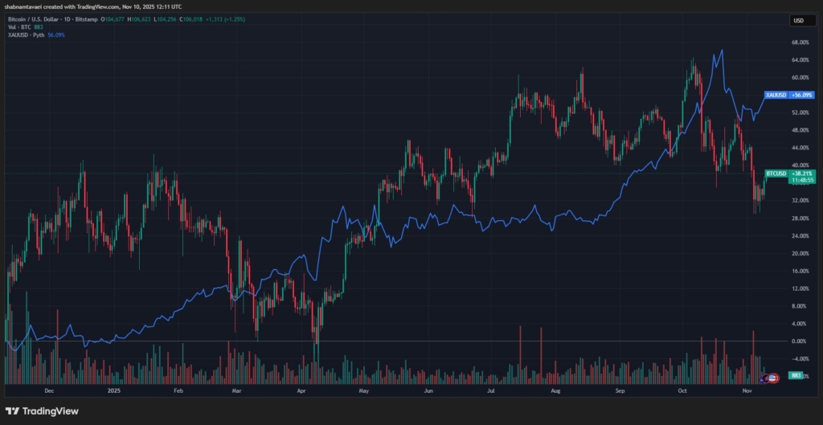
Task: Open the USD currency selector
Action: click(x=798, y=20)
